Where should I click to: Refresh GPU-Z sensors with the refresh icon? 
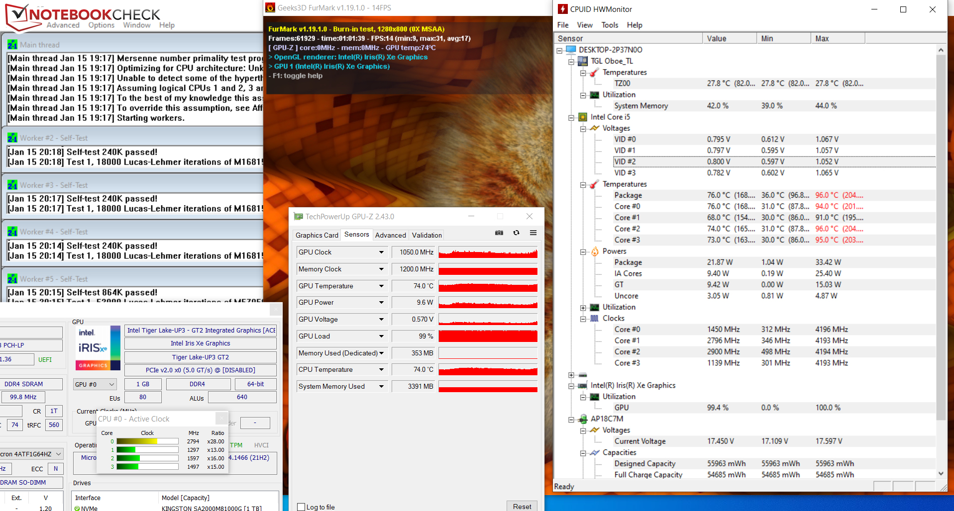point(517,233)
